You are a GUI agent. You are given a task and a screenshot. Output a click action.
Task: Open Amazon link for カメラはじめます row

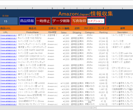point(8,80)
